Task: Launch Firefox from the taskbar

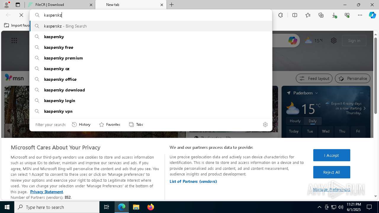Action: pyautogui.click(x=151, y=207)
